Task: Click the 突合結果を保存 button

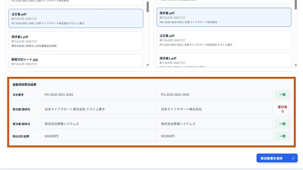Action: [277, 158]
